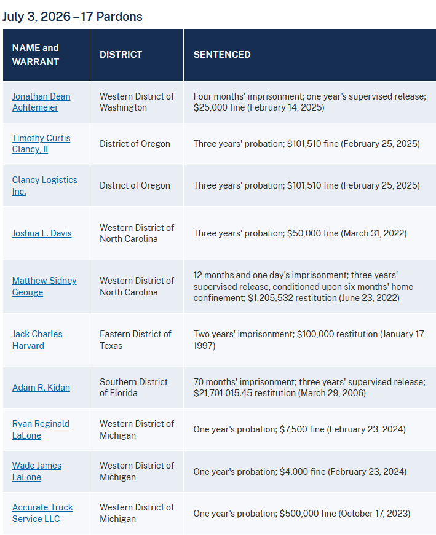Open Jonathan Dean Achtemeier warrant link
This screenshot has height=535, width=436.
click(41, 102)
